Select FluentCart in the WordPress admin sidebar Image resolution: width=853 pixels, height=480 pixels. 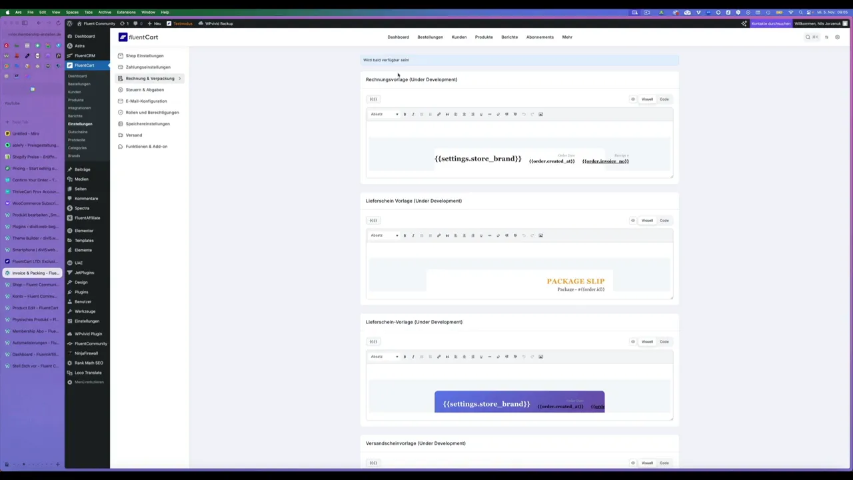[85, 65]
